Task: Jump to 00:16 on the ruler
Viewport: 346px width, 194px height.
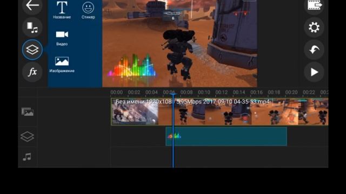Action: (x=256, y=92)
